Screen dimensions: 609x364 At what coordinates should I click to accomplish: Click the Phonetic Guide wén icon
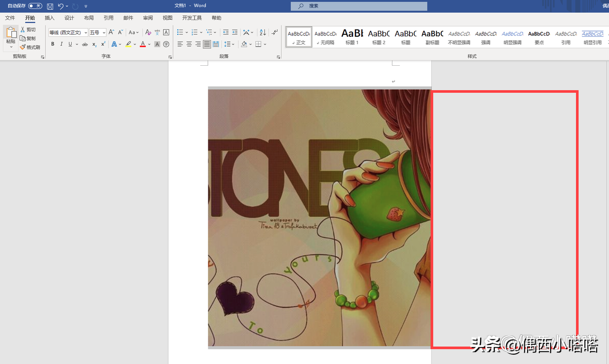[x=157, y=32]
